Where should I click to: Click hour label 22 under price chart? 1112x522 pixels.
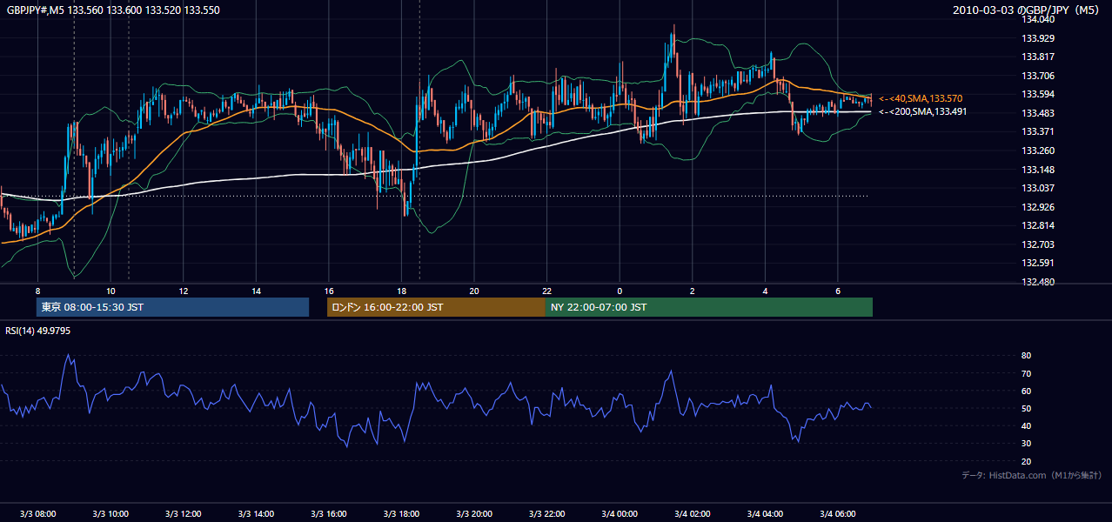[x=546, y=291]
